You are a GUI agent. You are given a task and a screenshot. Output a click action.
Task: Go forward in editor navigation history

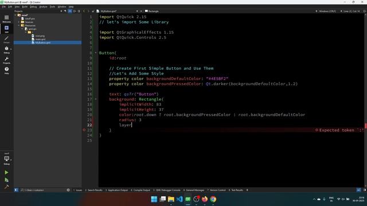(x=88, y=11)
